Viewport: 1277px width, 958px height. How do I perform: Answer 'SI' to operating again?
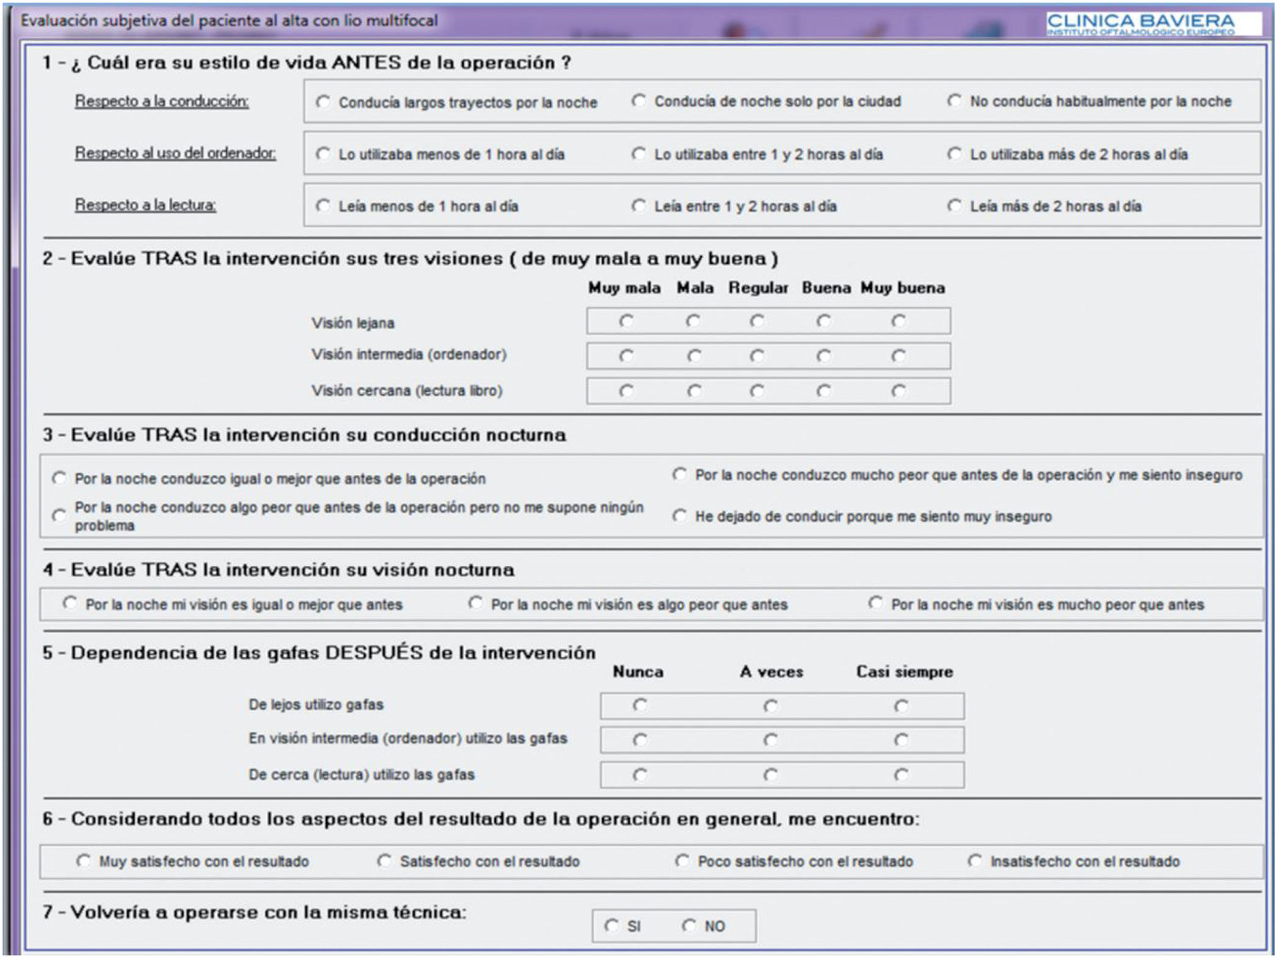coord(611,926)
